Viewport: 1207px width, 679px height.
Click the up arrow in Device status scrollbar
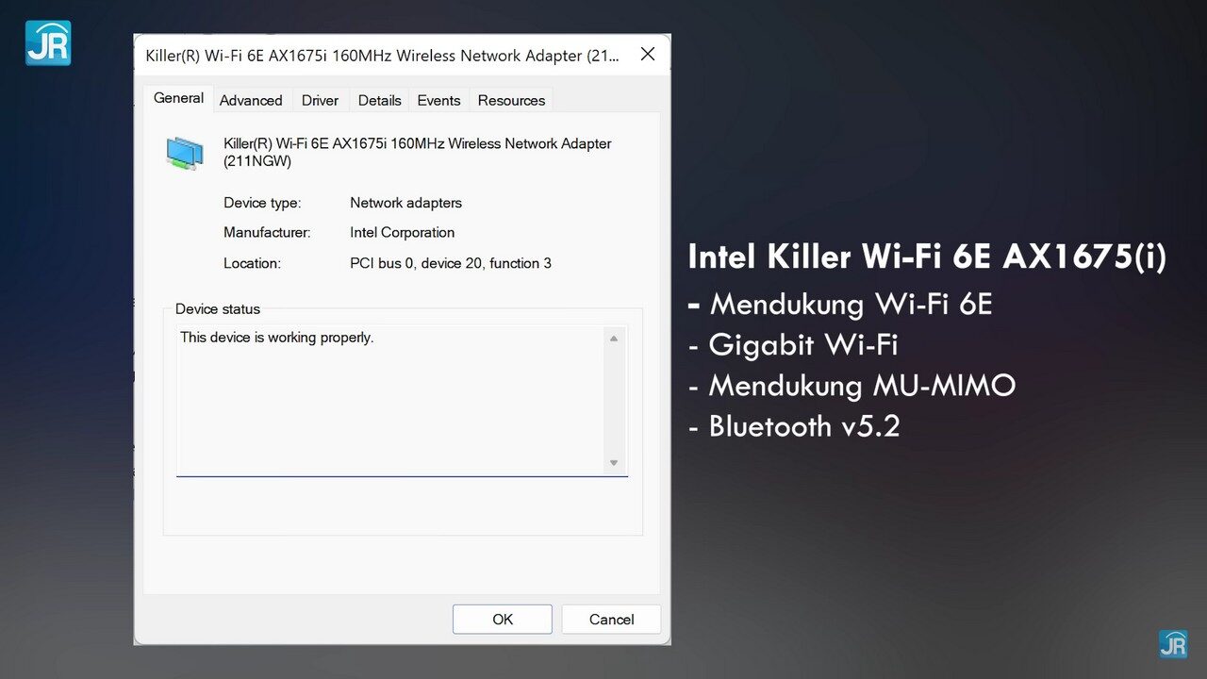(x=614, y=339)
